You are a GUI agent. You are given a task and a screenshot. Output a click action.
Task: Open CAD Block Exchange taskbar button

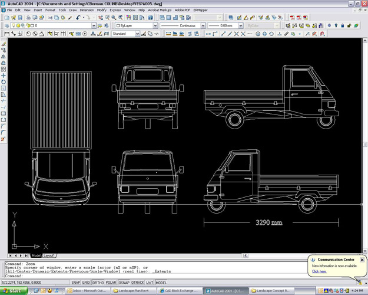(180, 291)
